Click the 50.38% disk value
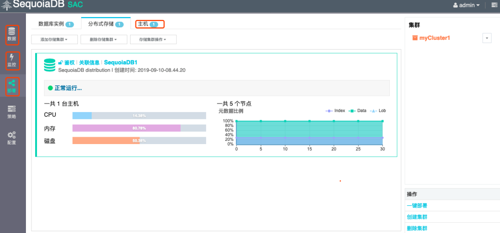Image resolution: width=500 pixels, height=233 pixels. (x=139, y=140)
